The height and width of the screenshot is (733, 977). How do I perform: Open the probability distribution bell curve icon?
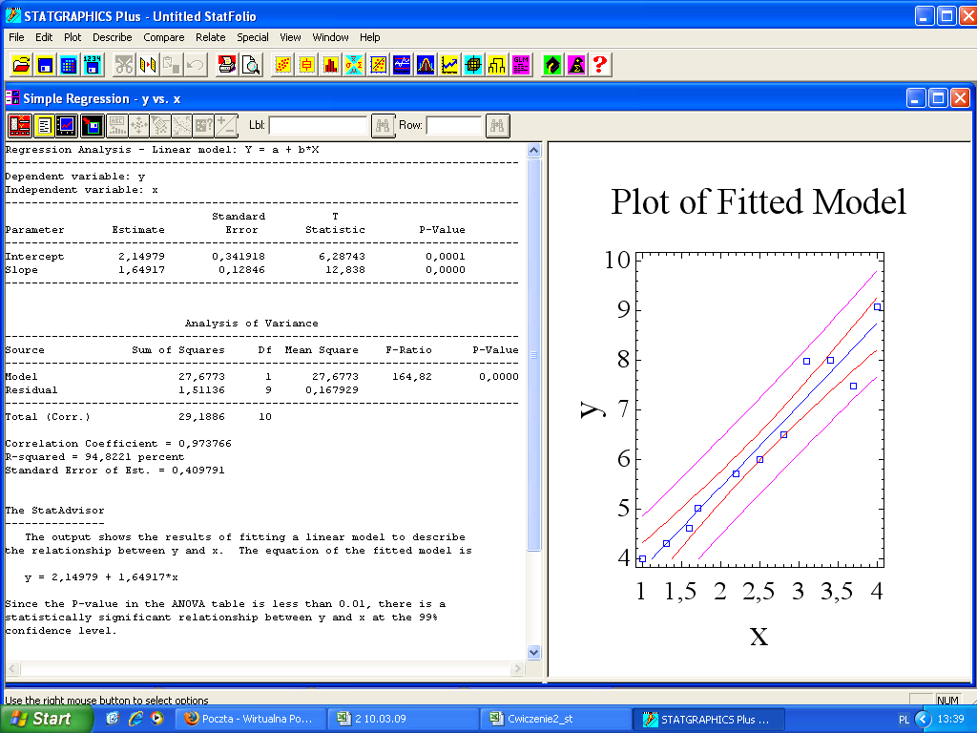tap(426, 65)
